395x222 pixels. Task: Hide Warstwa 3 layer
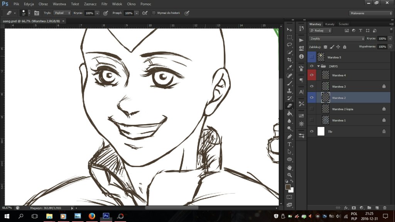pos(312,86)
